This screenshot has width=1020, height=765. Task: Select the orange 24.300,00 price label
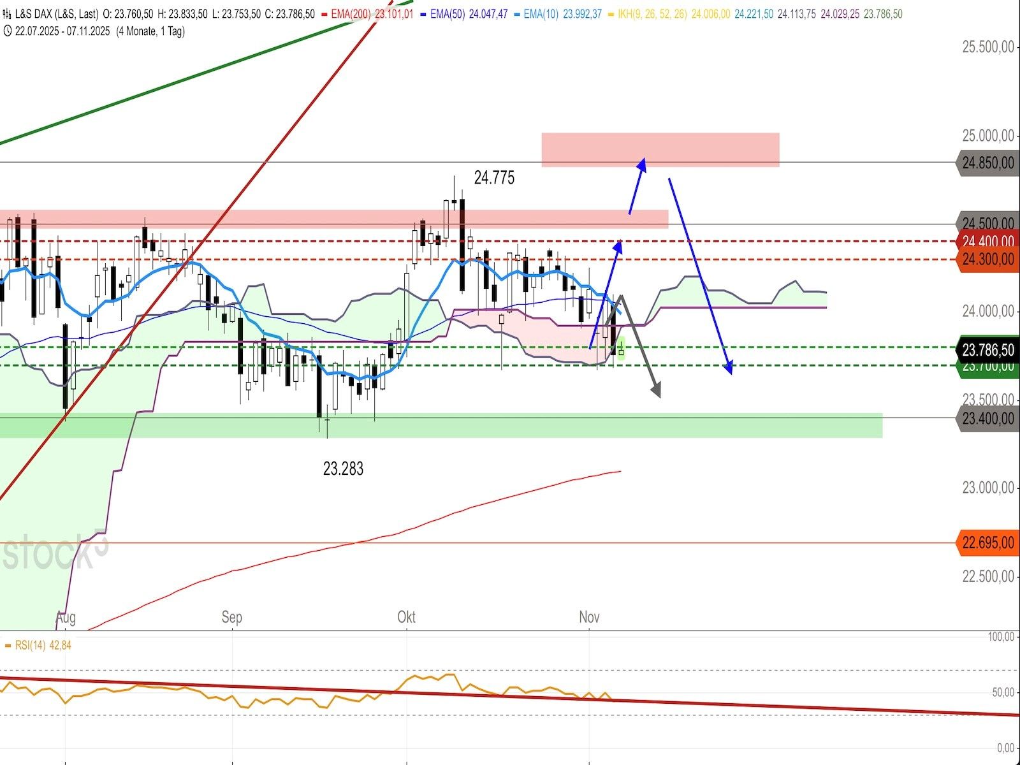[987, 259]
